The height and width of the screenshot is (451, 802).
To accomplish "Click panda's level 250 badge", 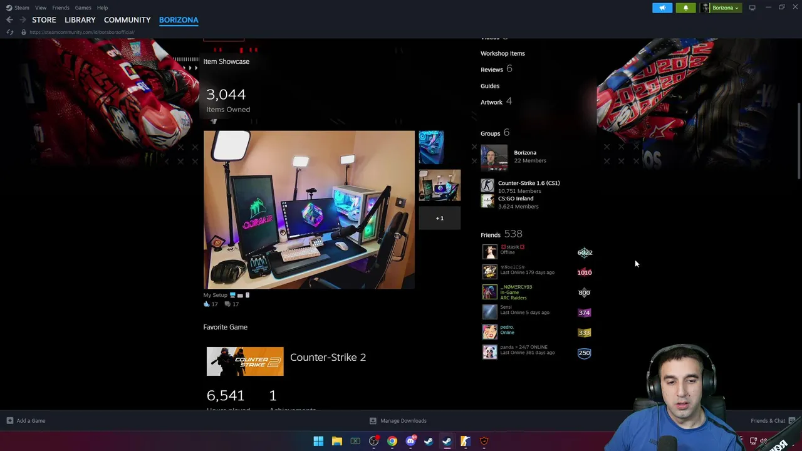I will 584,353.
